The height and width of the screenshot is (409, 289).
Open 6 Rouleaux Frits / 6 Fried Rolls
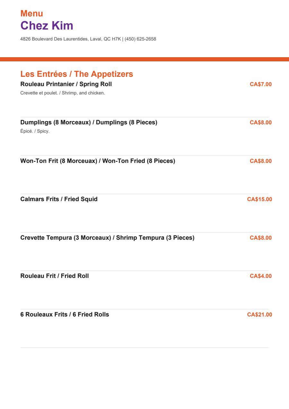click(65, 315)
